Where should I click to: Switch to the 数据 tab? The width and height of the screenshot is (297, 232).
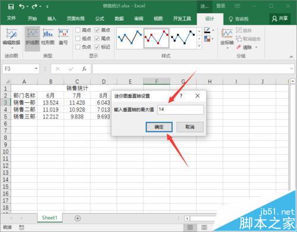[119, 18]
